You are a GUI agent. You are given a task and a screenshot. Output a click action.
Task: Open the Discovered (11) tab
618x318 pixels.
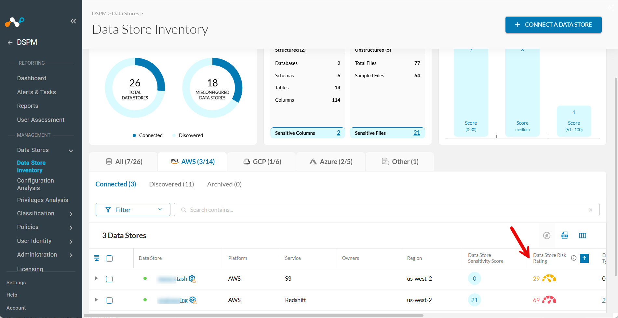(x=171, y=184)
